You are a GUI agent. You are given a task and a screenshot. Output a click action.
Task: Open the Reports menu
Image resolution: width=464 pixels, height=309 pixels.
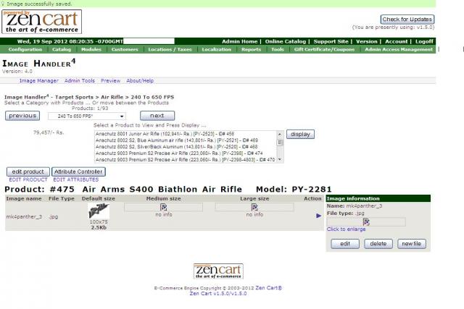click(251, 49)
